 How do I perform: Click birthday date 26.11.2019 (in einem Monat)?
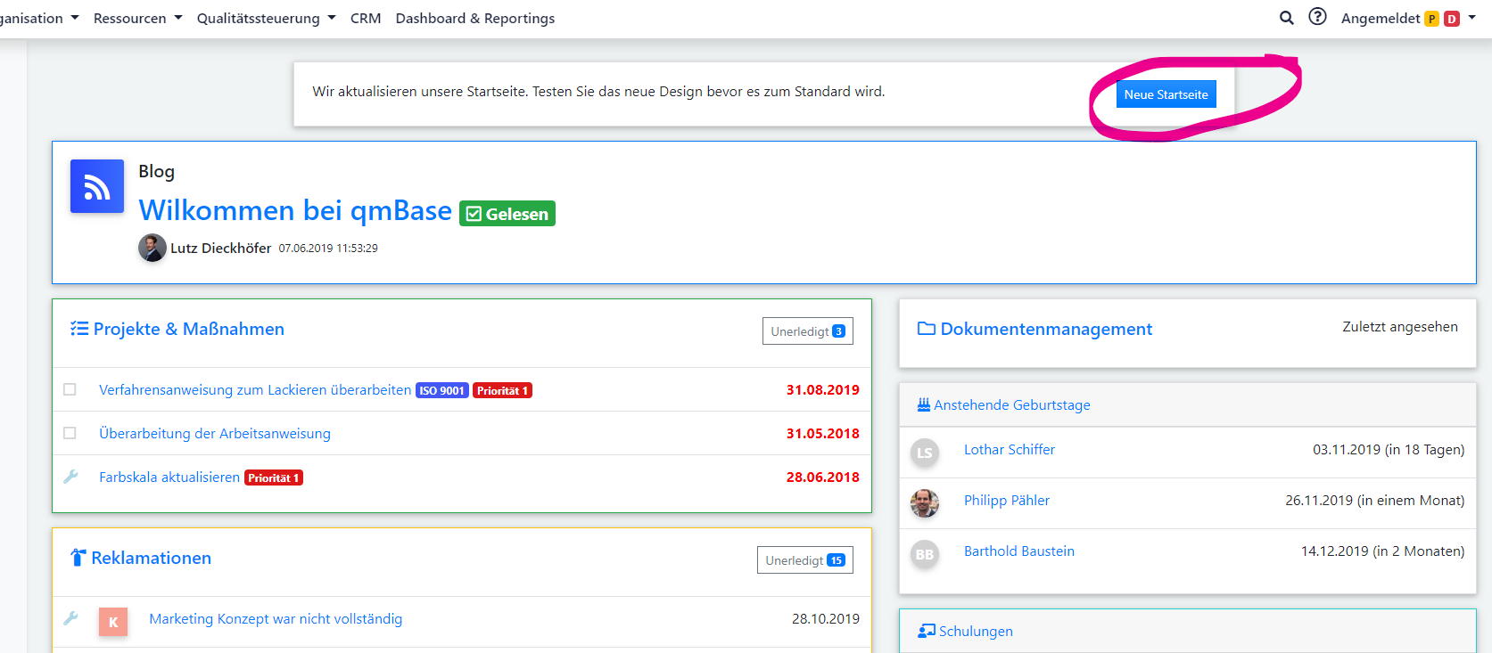[x=1375, y=500]
